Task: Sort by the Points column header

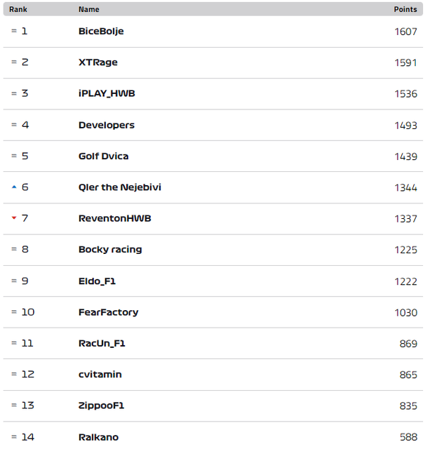Action: tap(405, 9)
